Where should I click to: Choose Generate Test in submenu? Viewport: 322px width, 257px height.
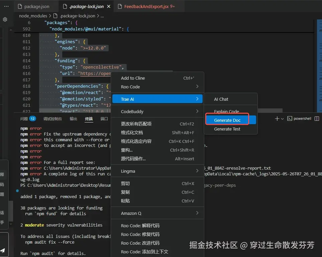tap(231, 129)
